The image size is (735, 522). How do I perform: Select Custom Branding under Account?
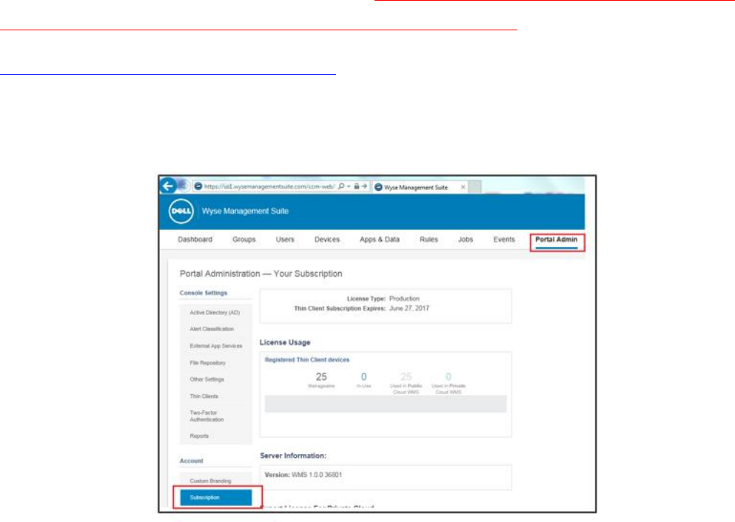(210, 481)
